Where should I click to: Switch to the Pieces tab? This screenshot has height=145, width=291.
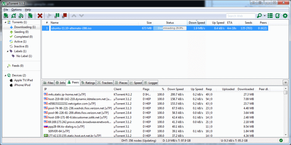(121, 83)
